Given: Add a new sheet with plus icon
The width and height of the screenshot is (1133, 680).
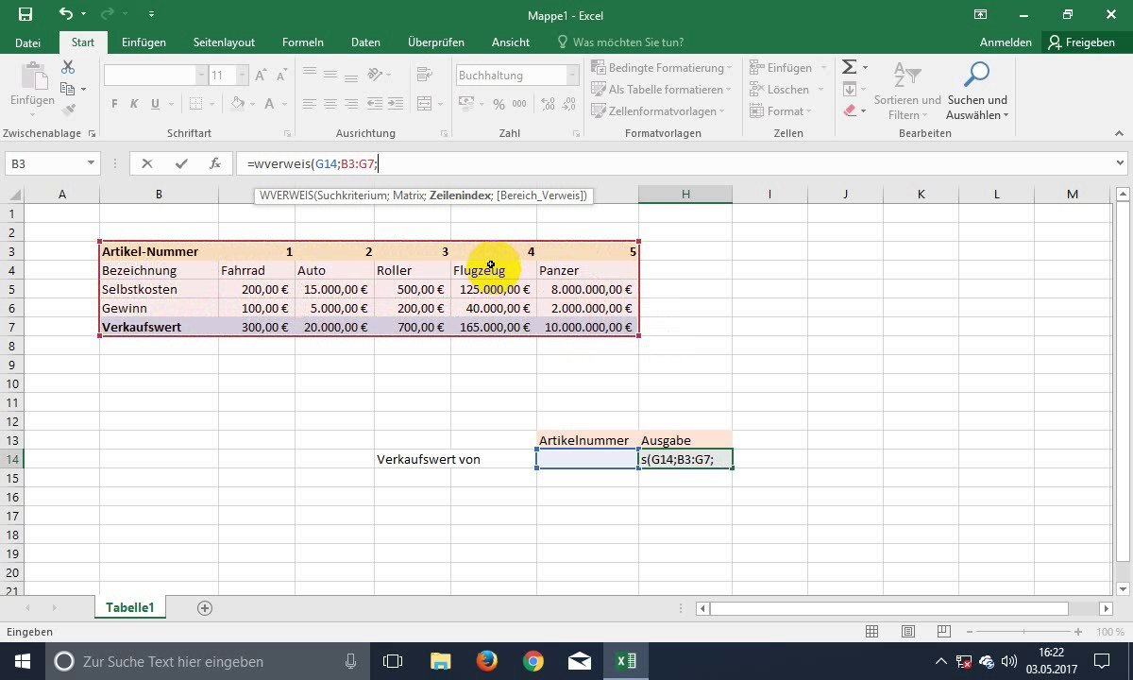Looking at the screenshot, I should click(205, 608).
